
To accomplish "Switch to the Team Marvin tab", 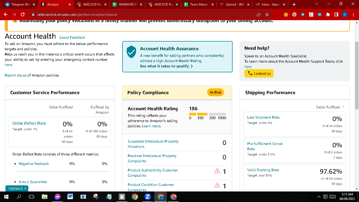I will 199,4.
